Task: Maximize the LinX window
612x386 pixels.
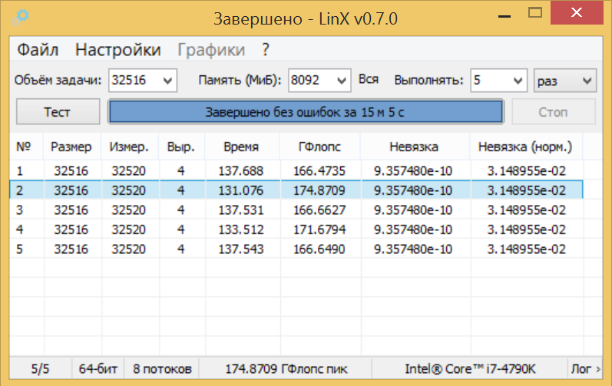Action: tap(535, 13)
